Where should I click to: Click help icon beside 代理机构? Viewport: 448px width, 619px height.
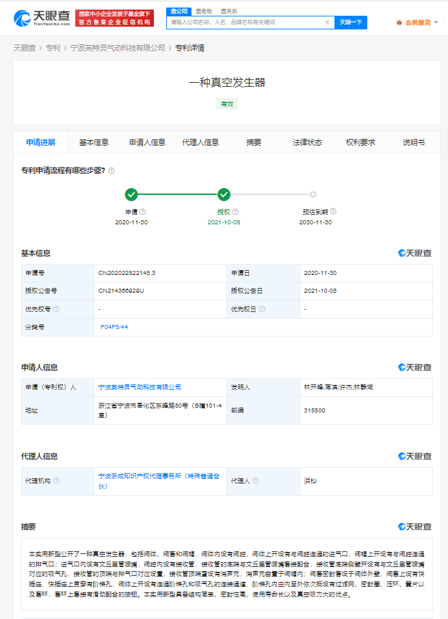[x=57, y=481]
